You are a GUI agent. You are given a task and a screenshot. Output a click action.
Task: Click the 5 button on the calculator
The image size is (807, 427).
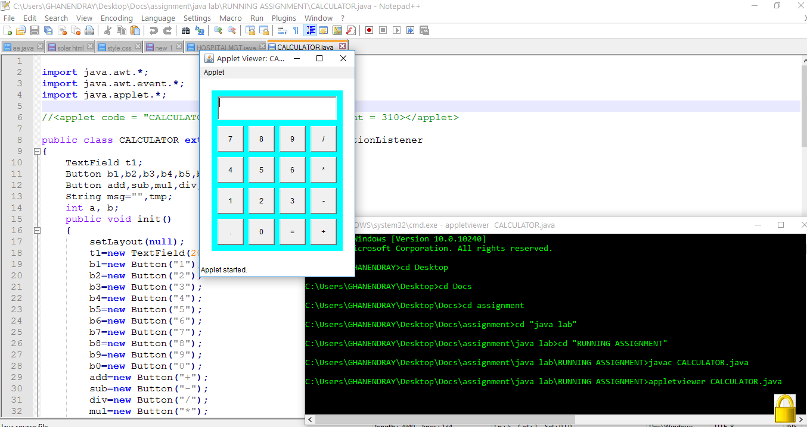click(261, 169)
